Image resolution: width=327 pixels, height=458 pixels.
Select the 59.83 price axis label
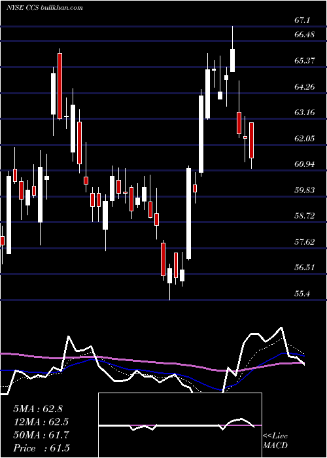(x=304, y=190)
